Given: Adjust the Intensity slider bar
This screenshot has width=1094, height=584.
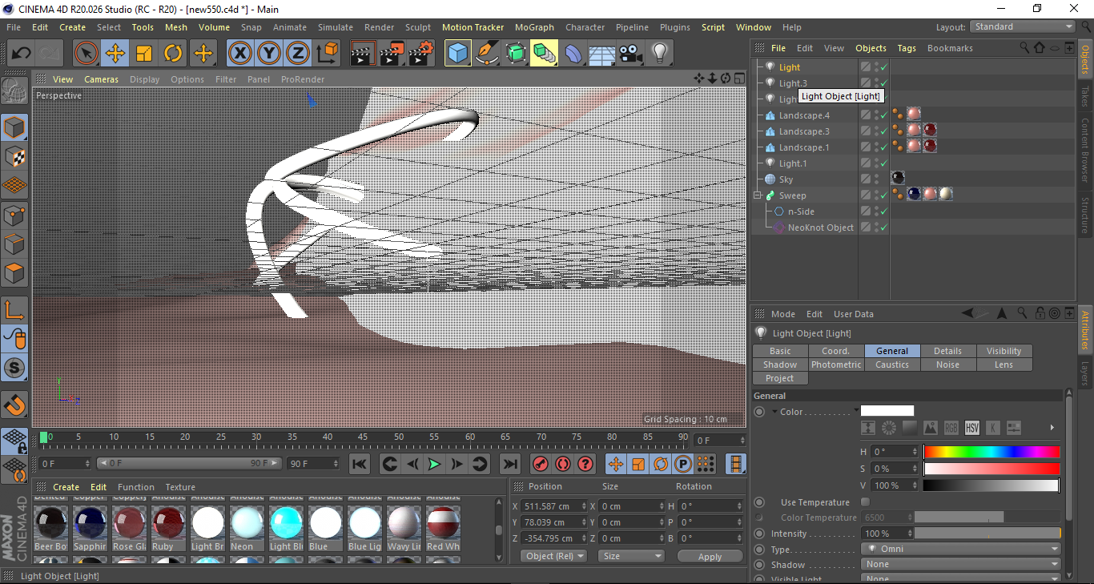Looking at the screenshot, I should pos(987,534).
